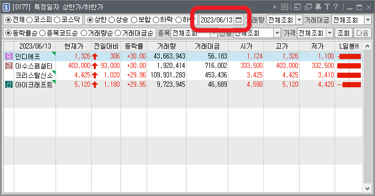This screenshot has width=375, height=196.
Task: Click the 거래대금 column header
Action: [x=207, y=46]
